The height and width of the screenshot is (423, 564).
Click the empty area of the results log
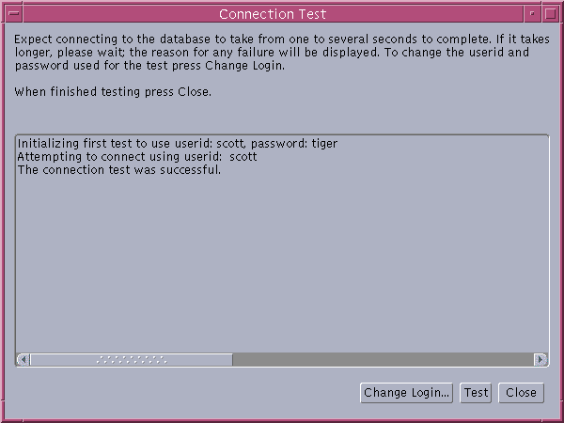282,263
